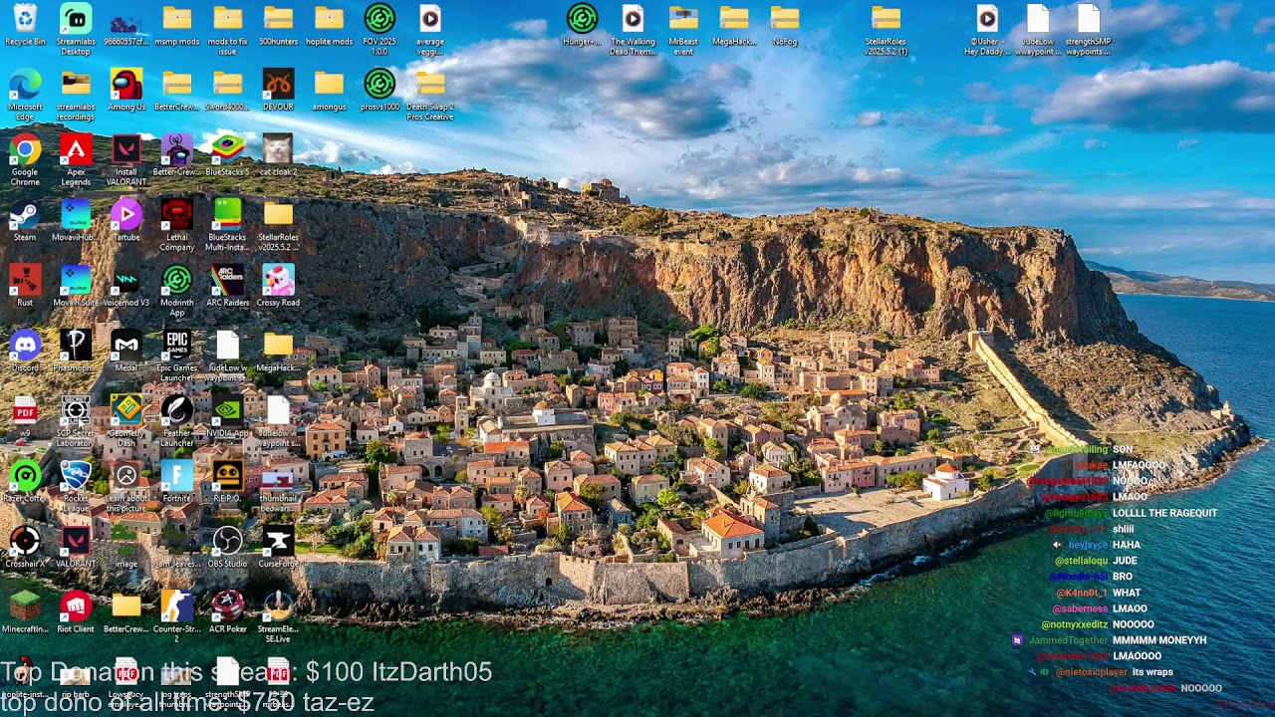1275x717 pixels.
Task: Open Google Chrome desktop shortcut
Action: click(x=25, y=149)
